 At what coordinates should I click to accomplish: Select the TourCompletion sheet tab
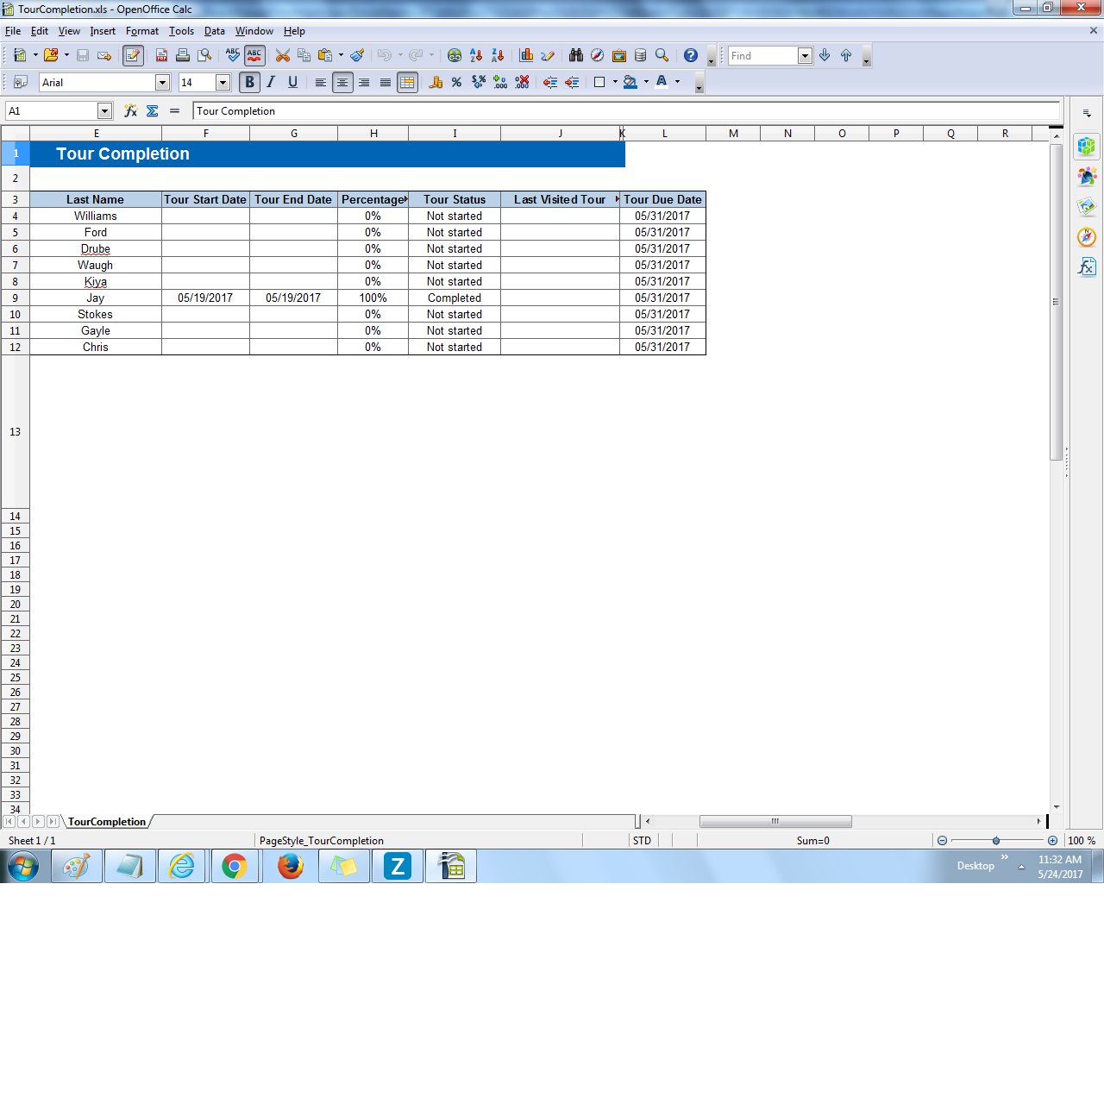click(107, 822)
